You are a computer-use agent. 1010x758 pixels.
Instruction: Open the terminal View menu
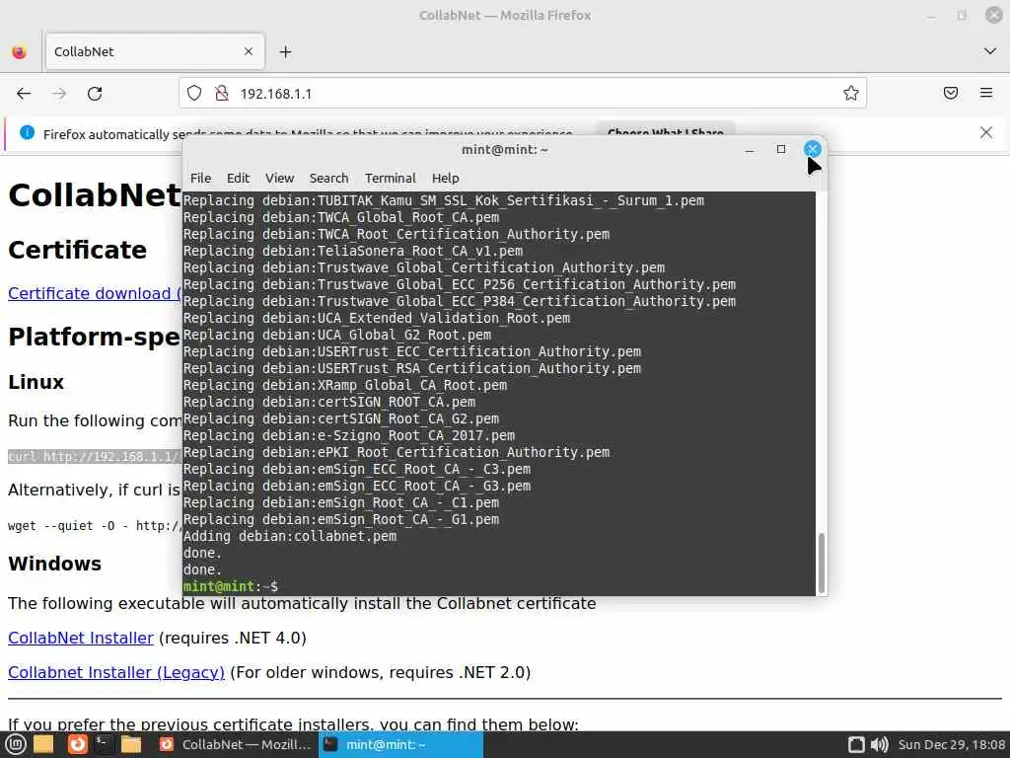point(279,178)
